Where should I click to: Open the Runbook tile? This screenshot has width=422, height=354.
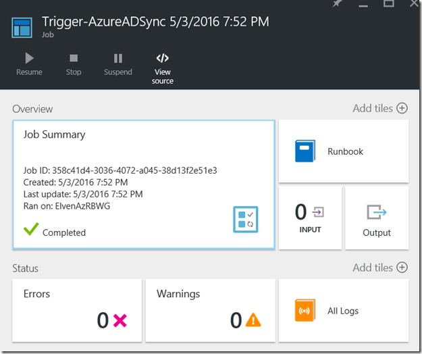[x=343, y=151]
